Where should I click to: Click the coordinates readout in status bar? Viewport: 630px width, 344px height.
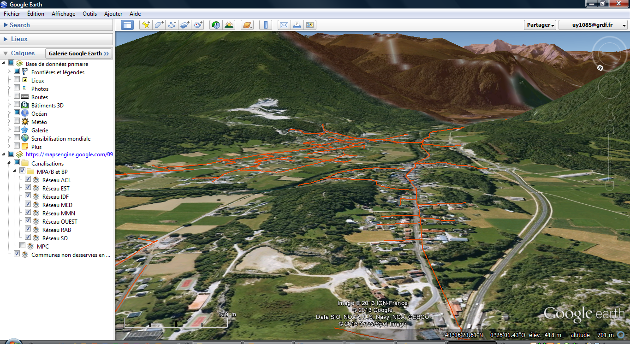(485, 335)
